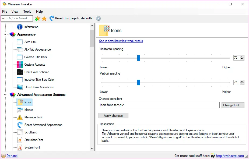
Task: Decrease vertical spacing with down spinner arrow
Action: [x=242, y=83]
